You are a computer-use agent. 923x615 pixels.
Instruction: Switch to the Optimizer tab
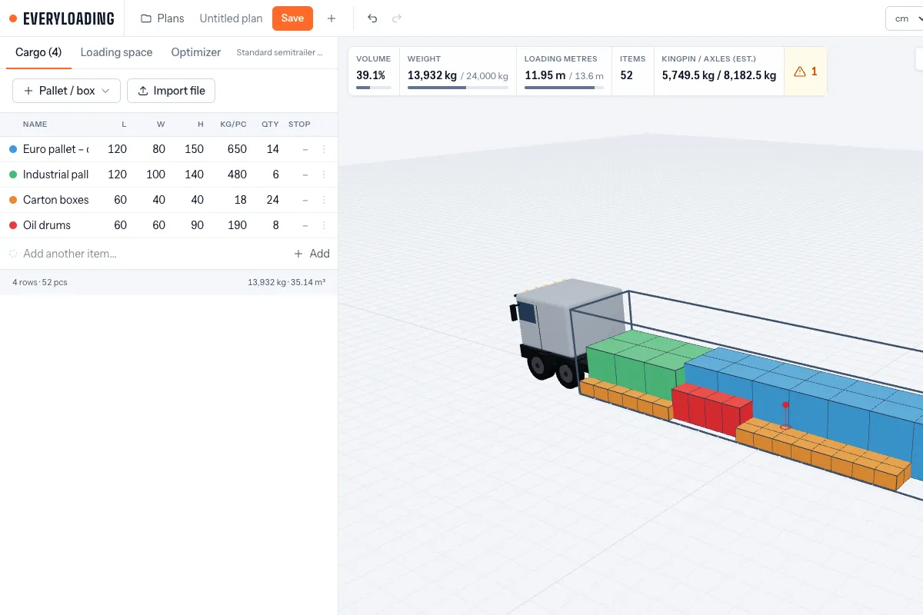click(x=196, y=52)
